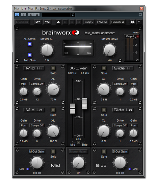Select settings bank A

[x=58, y=22]
